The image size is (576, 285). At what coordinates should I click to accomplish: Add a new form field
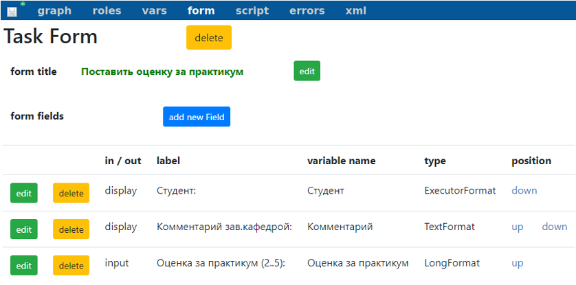[x=197, y=117]
